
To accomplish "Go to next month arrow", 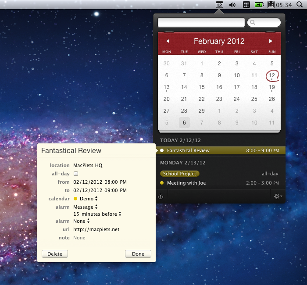I will click(271, 41).
